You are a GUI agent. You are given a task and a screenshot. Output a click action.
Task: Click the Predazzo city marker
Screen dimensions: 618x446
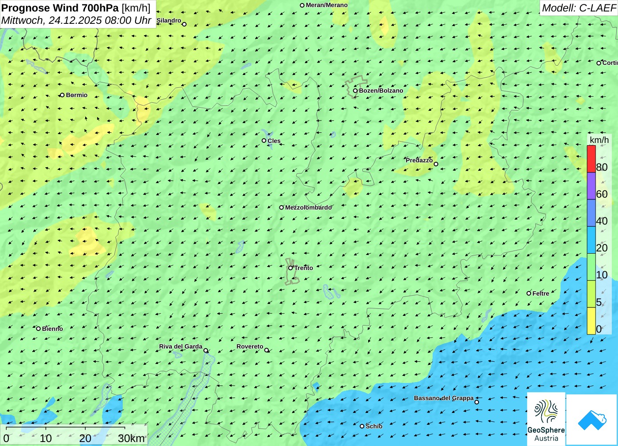point(436,164)
